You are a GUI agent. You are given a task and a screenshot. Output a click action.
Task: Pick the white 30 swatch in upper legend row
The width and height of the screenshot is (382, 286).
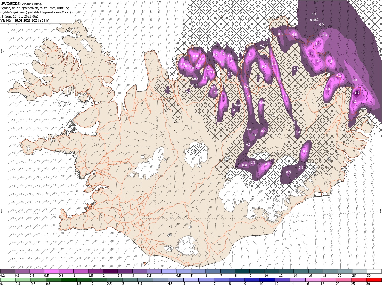(x=374, y=271)
